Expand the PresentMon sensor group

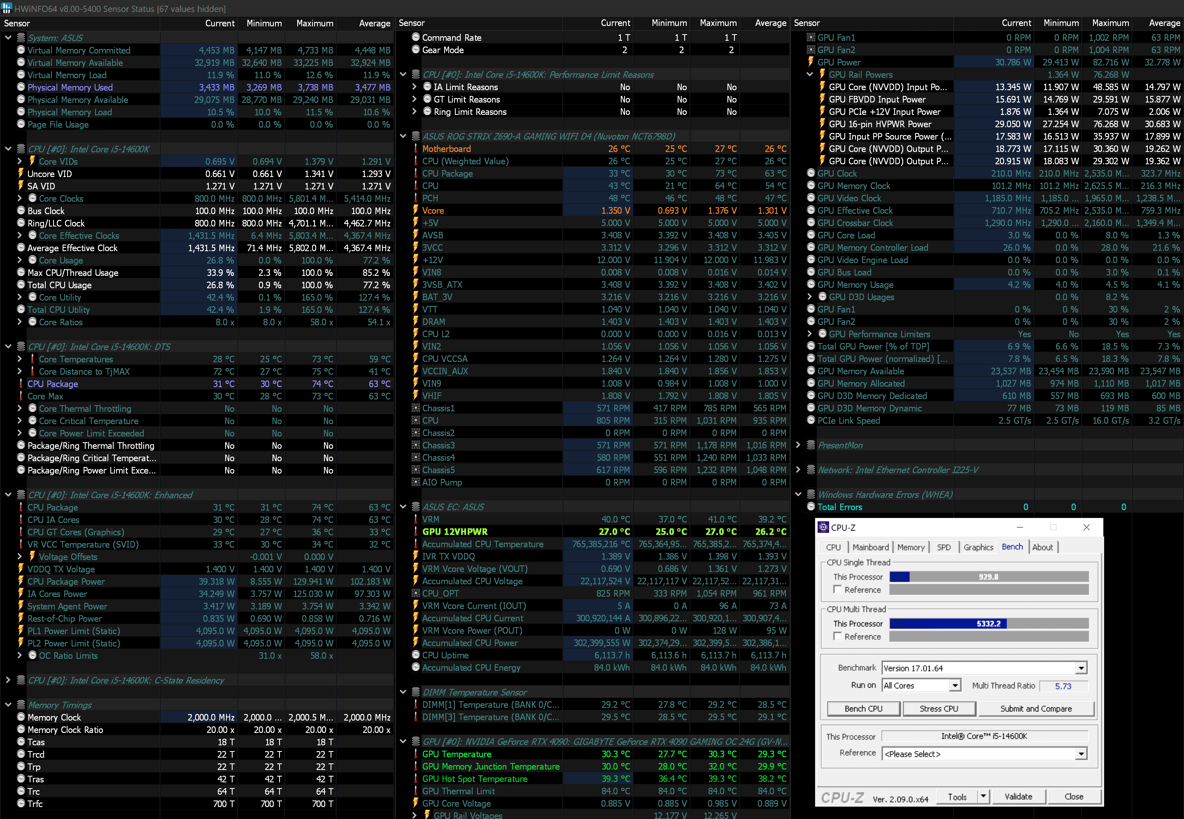coord(798,445)
